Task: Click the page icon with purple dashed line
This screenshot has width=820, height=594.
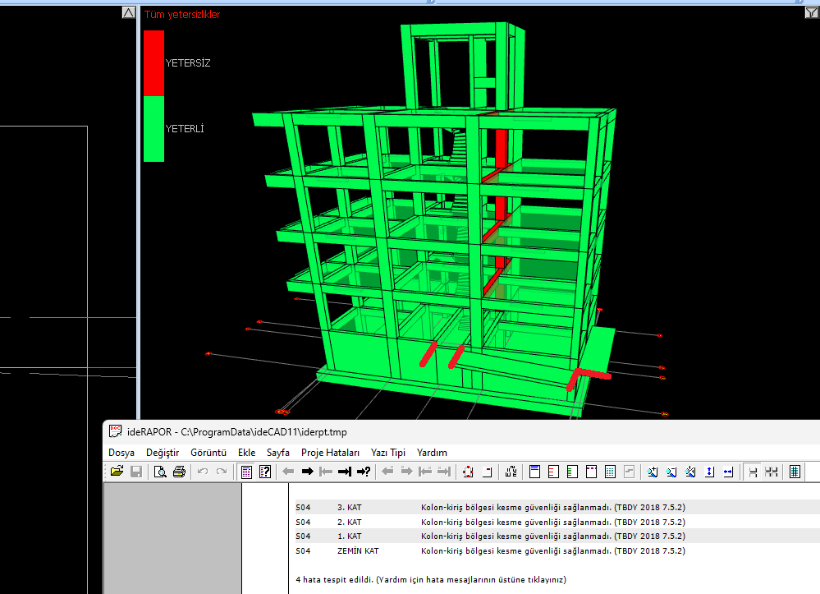Action: (591, 472)
